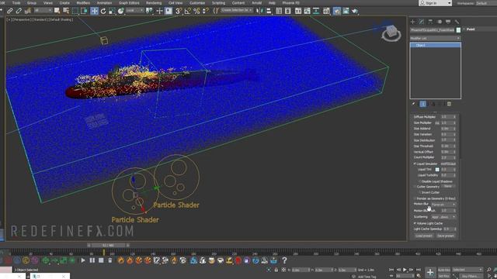Open the Rendering menu
This screenshot has height=279, width=497.
click(x=154, y=3)
